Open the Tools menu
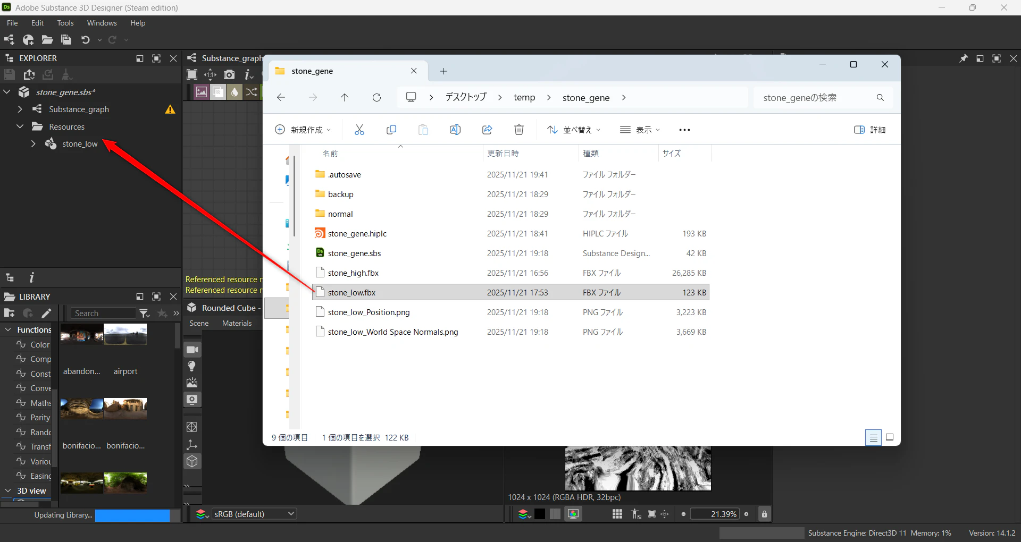 (x=65, y=23)
